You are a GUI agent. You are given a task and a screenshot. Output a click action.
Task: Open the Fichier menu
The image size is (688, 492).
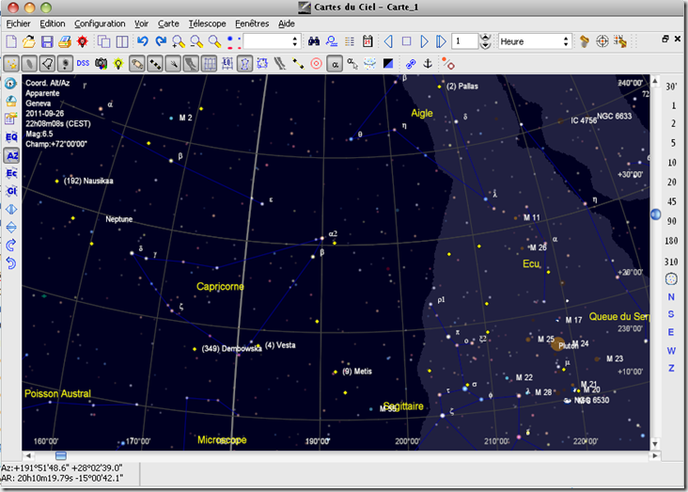coord(19,24)
